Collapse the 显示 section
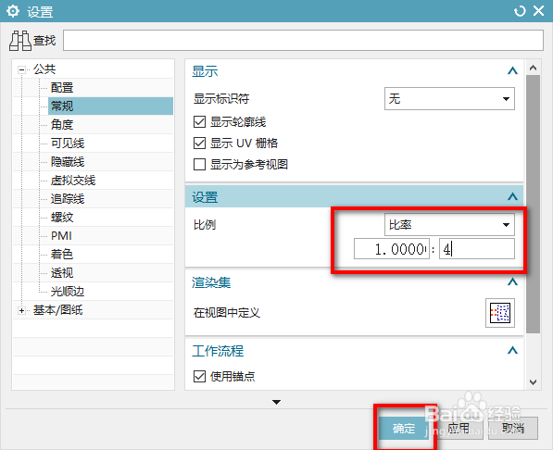553x450 pixels. pyautogui.click(x=512, y=71)
